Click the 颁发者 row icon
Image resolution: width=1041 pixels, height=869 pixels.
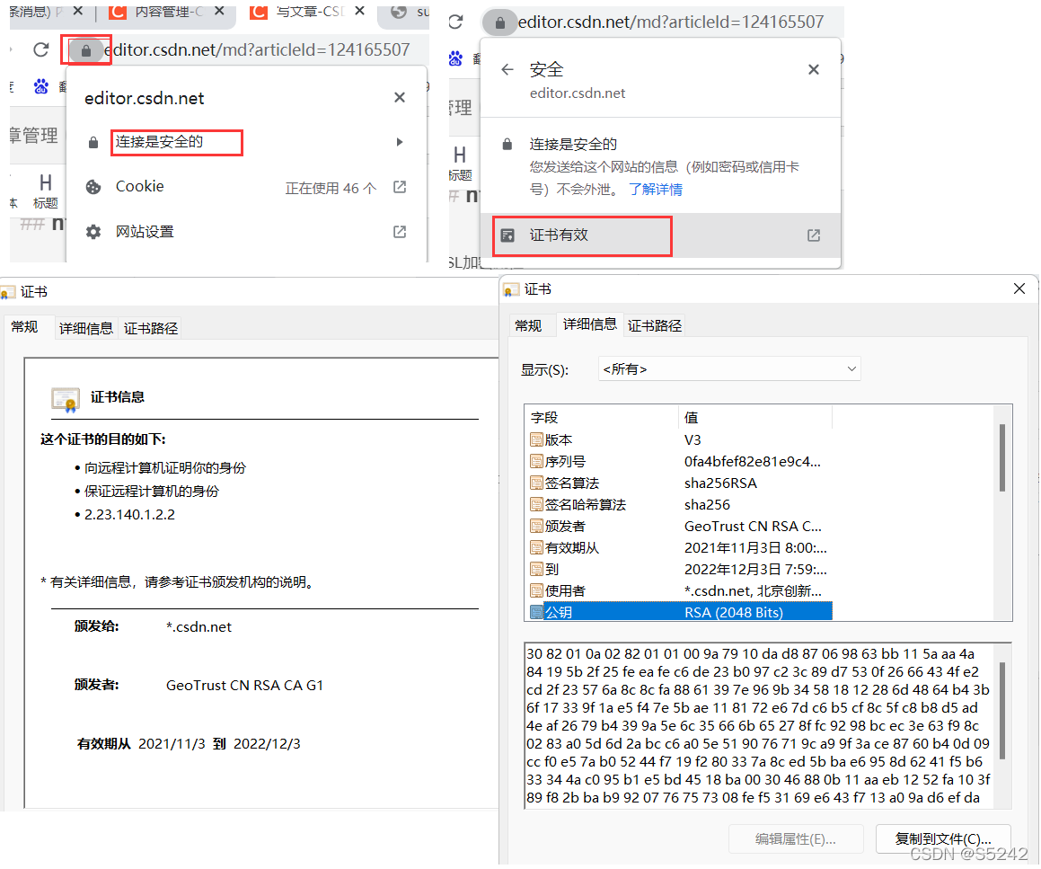point(536,527)
